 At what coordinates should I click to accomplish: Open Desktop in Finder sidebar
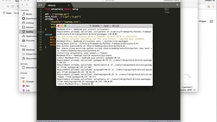tap(28, 50)
